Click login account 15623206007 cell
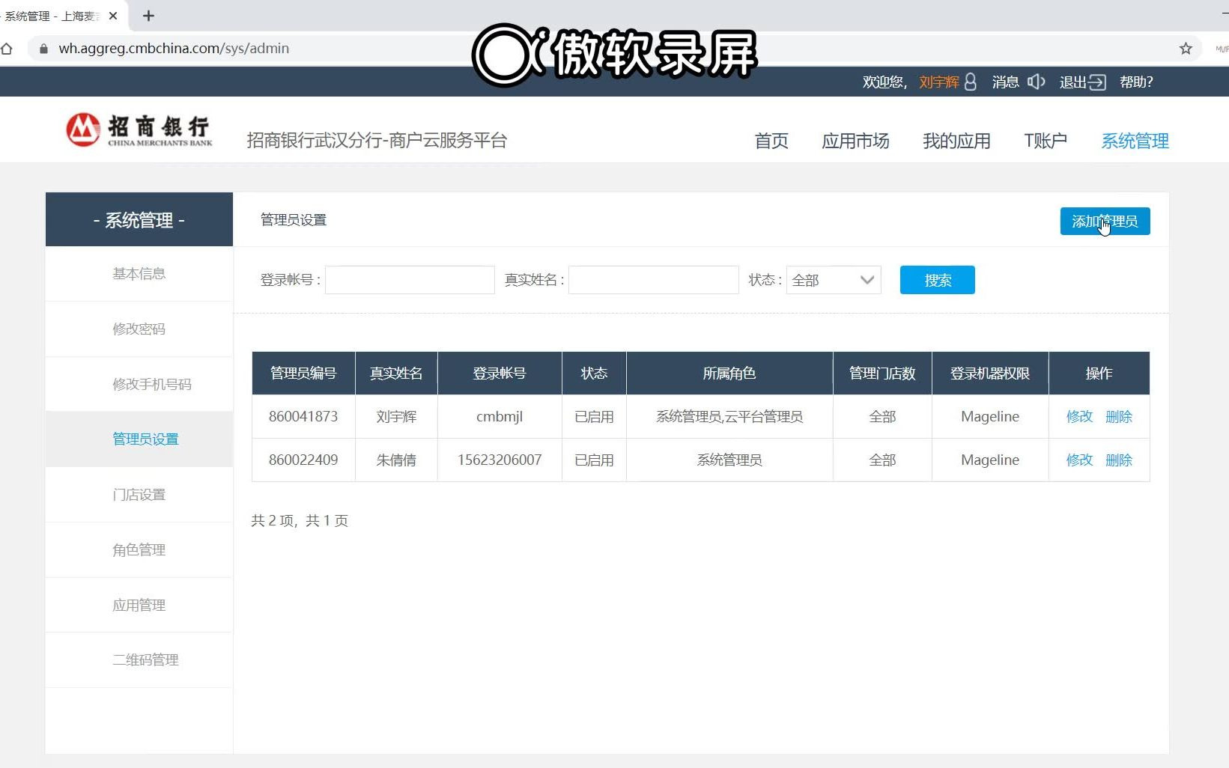1229x768 pixels. [500, 460]
